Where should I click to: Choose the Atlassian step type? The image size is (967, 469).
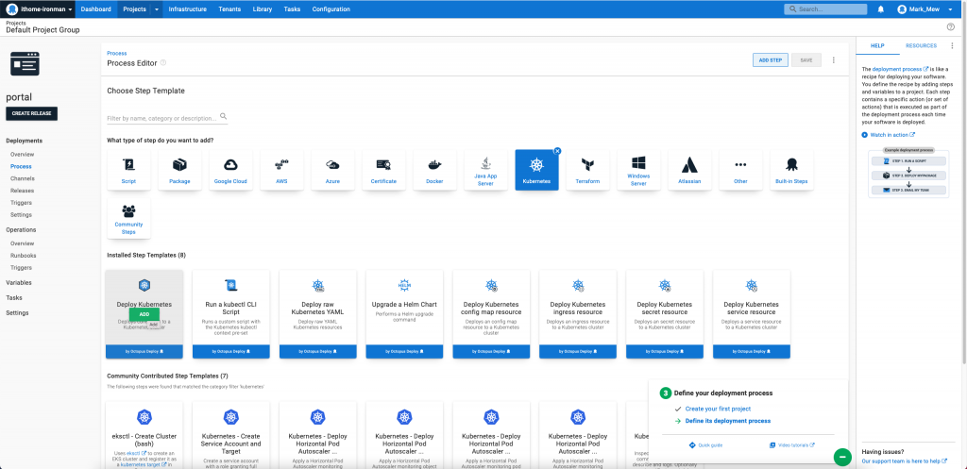click(689, 170)
